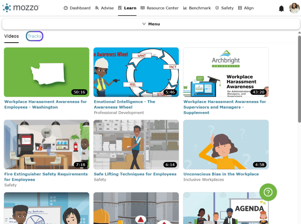Open the user profile avatar
301x224 pixels.
click(x=294, y=8)
